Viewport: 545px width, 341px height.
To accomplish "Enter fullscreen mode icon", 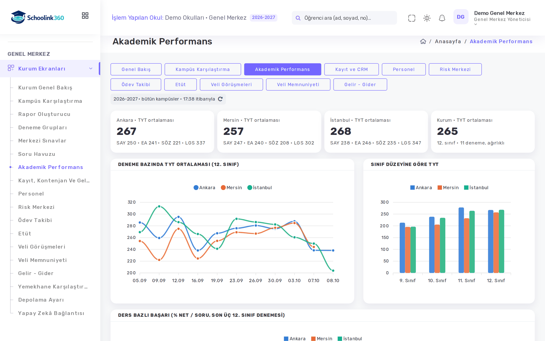I will 412,18.
